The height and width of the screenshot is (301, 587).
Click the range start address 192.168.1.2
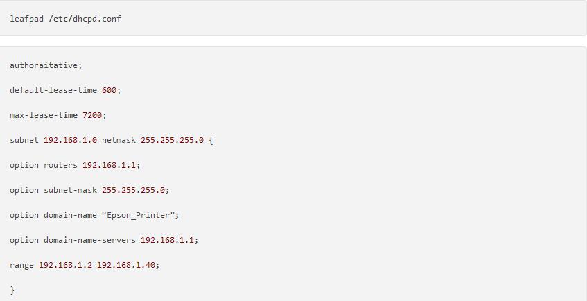65,265
